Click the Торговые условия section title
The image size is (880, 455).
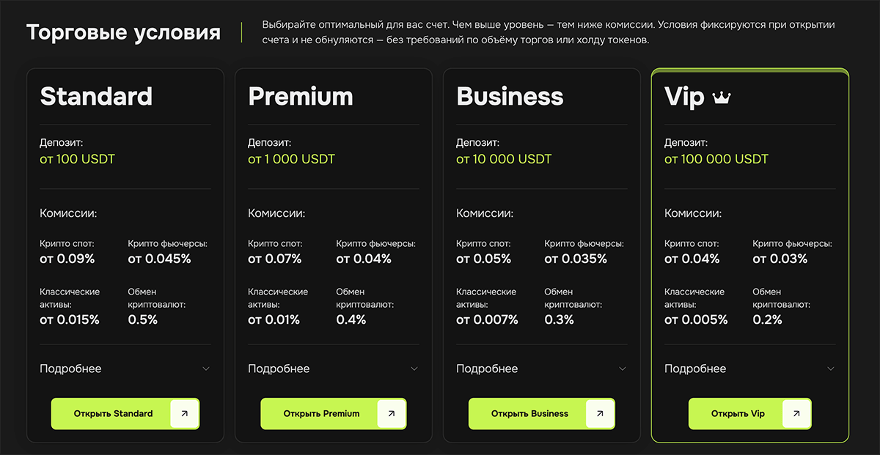click(x=123, y=33)
